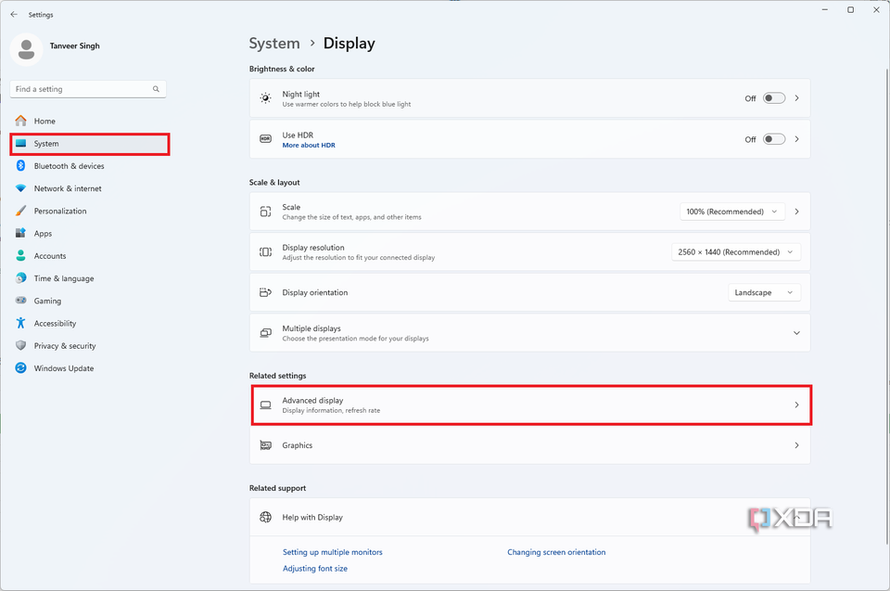Click the Use HDR icon
This screenshot has height=591, width=890.
[266, 138]
